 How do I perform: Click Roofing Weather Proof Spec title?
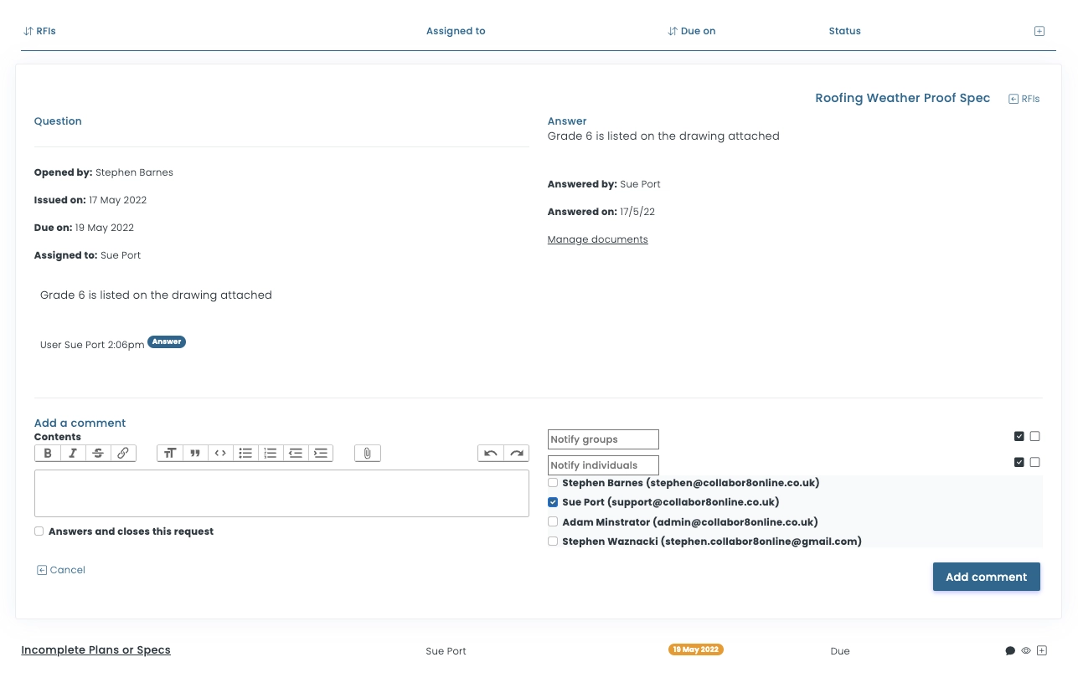(902, 98)
